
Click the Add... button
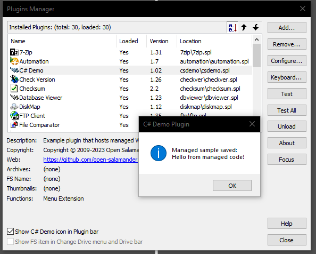pos(287,28)
